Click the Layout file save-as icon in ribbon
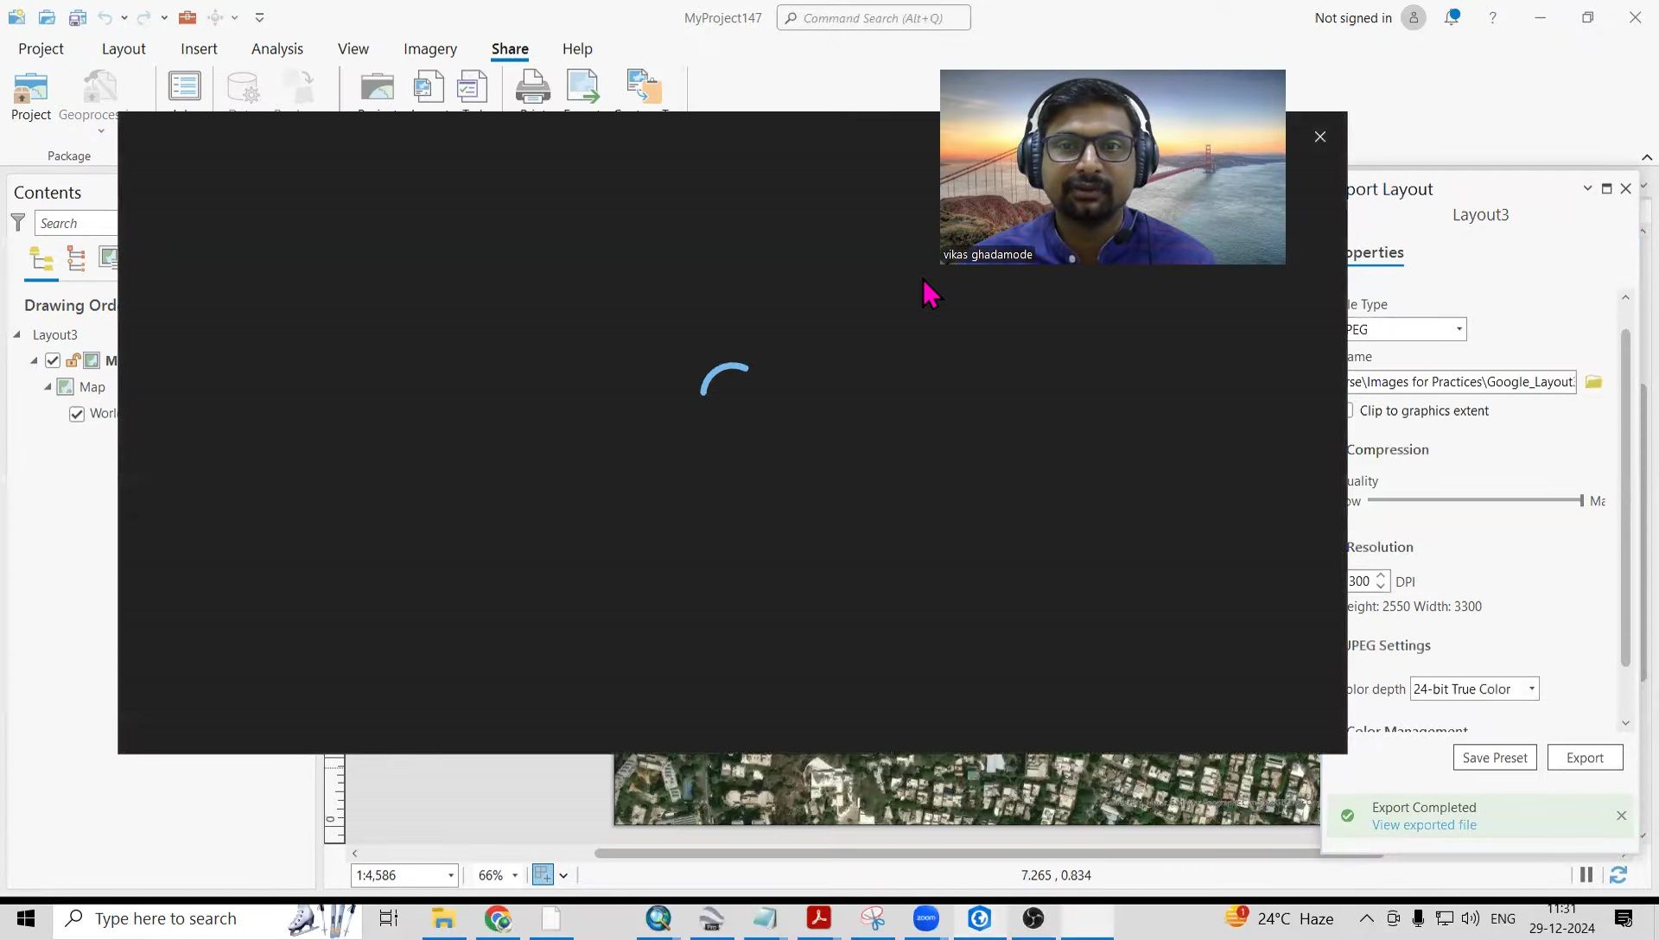1659x940 pixels. tap(429, 87)
